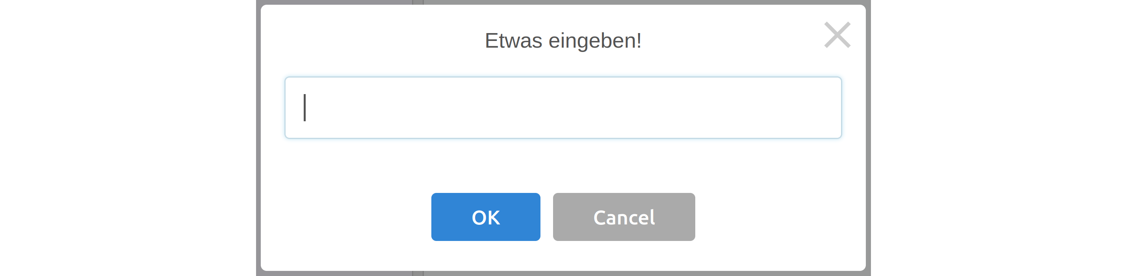Click the border of the input field
The width and height of the screenshot is (1127, 276).
[x=562, y=79]
